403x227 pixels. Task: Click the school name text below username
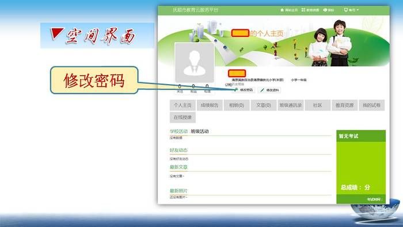point(257,80)
